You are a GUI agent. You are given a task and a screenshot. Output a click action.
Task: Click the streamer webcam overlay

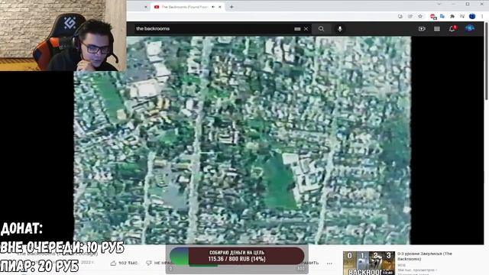coord(63,36)
